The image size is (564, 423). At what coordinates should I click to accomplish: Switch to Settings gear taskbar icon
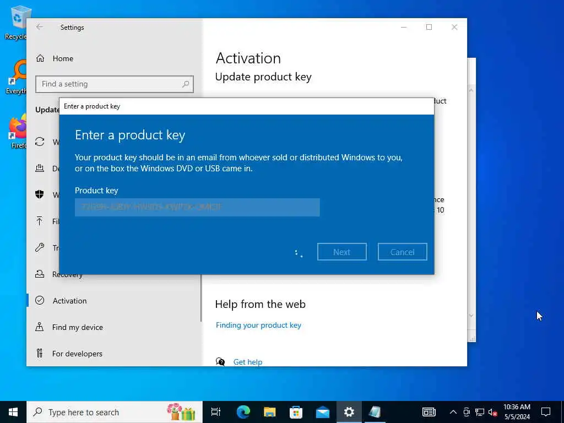coord(349,412)
